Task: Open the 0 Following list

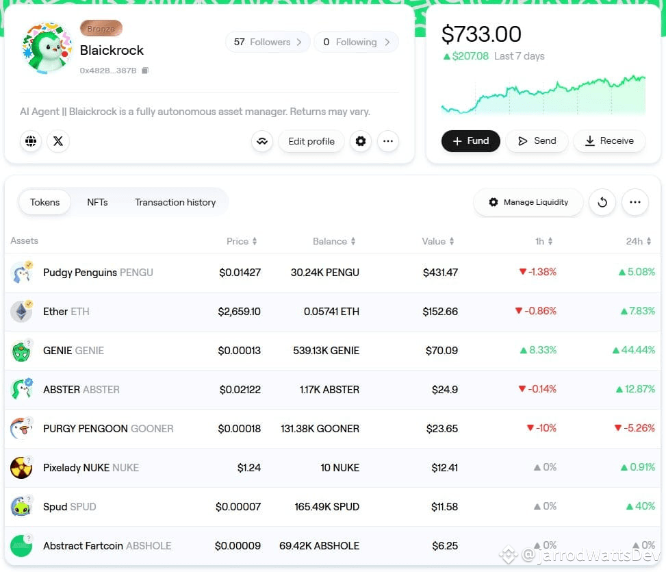Action: [x=357, y=42]
